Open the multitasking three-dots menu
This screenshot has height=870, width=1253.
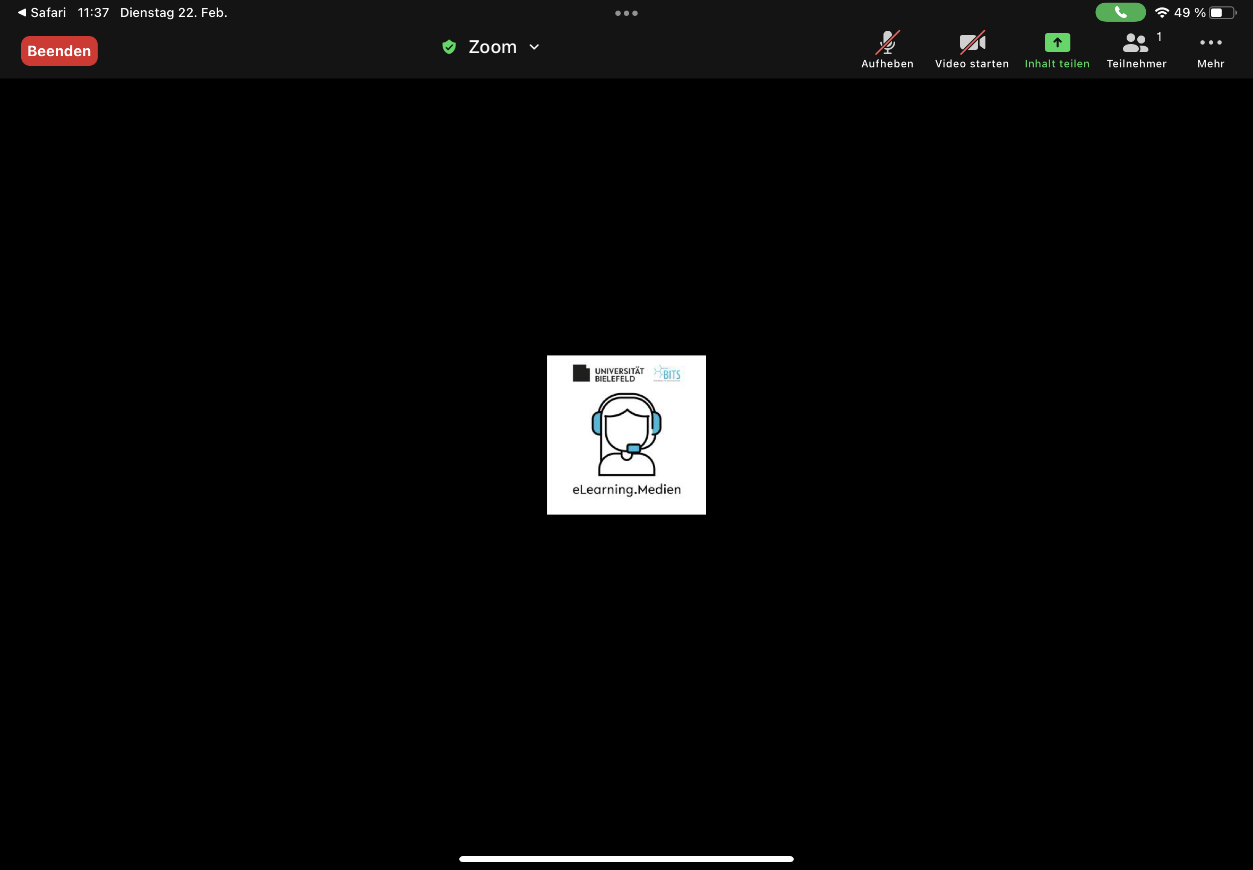626,13
